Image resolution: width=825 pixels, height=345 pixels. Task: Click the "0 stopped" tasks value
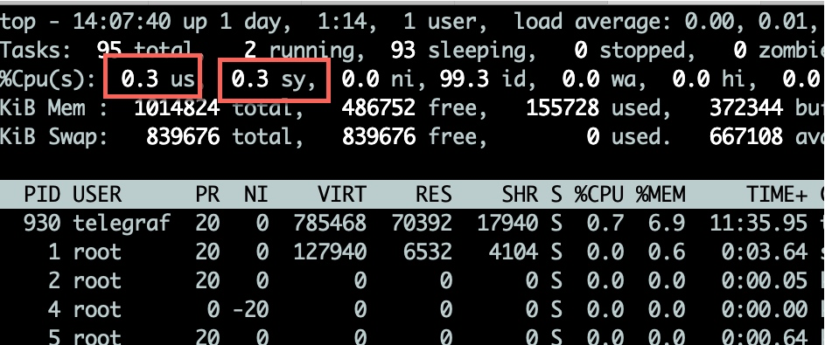click(630, 51)
